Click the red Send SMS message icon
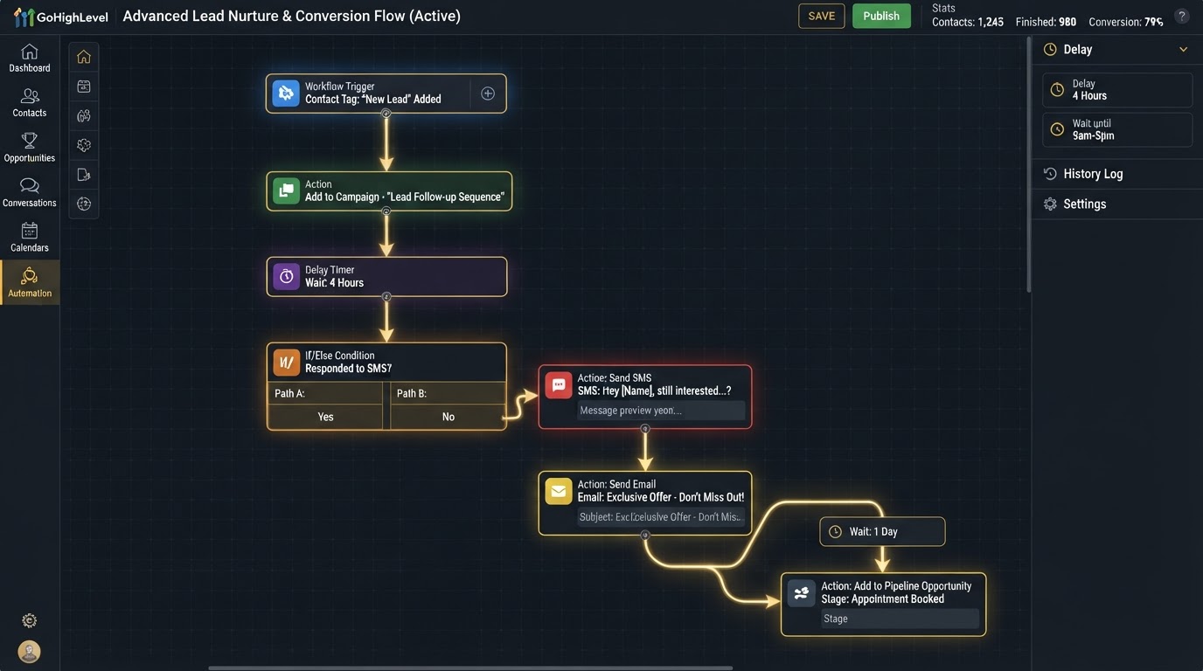 point(559,385)
